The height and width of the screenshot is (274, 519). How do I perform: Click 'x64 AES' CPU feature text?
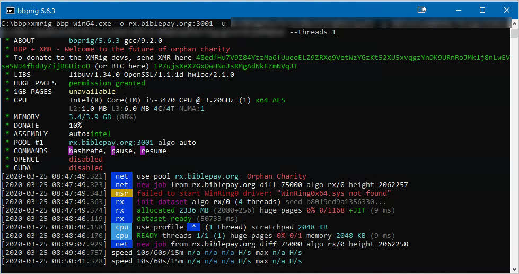270,100
